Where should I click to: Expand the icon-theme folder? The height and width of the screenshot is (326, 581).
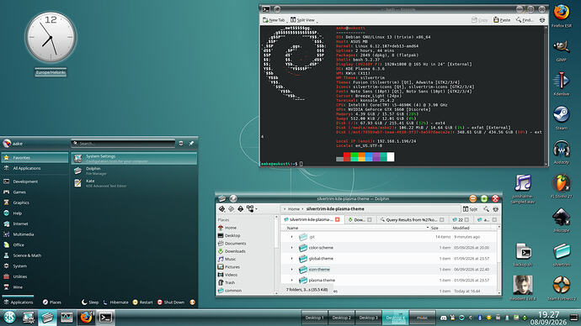(291, 270)
